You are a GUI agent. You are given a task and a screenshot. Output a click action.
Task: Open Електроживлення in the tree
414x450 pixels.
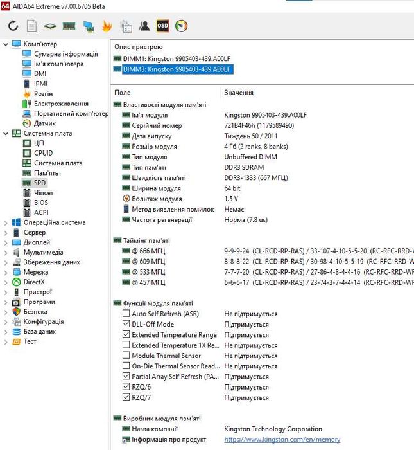click(61, 104)
